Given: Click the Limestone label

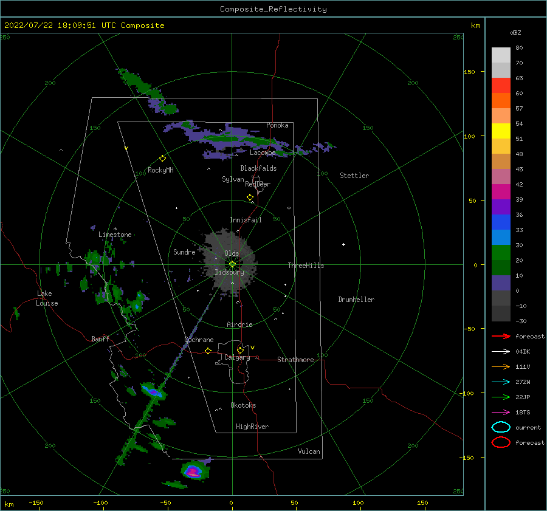Looking at the screenshot, I should (x=115, y=235).
